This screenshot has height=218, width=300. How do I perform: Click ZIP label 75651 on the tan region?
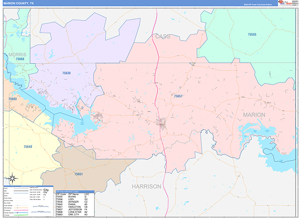pyautogui.click(x=78, y=174)
